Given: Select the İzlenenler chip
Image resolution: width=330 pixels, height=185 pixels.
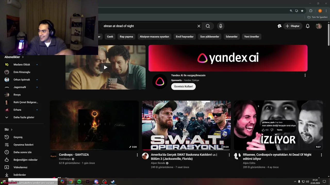Looking at the screenshot, I should [232, 36].
